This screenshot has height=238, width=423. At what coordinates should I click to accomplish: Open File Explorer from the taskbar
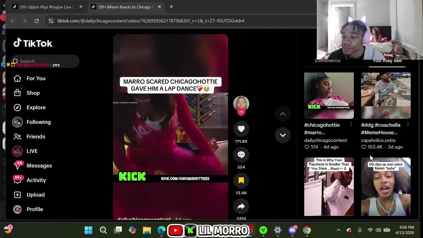click(147, 230)
